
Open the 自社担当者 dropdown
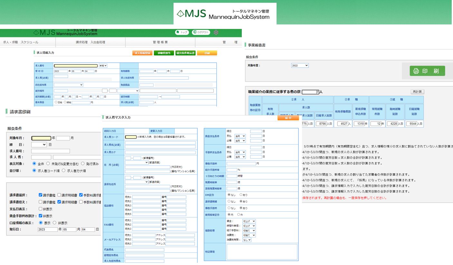(x=68, y=85)
